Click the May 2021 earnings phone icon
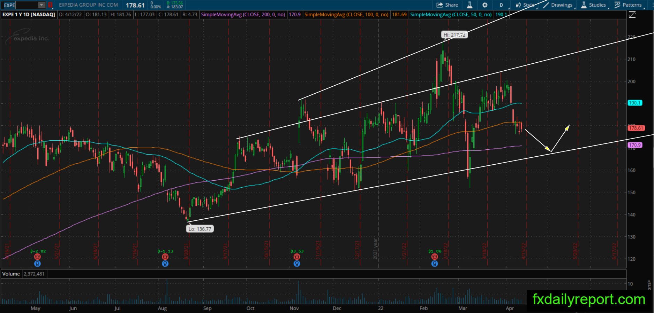Image resolution: width=654 pixels, height=313 pixels. [37, 257]
